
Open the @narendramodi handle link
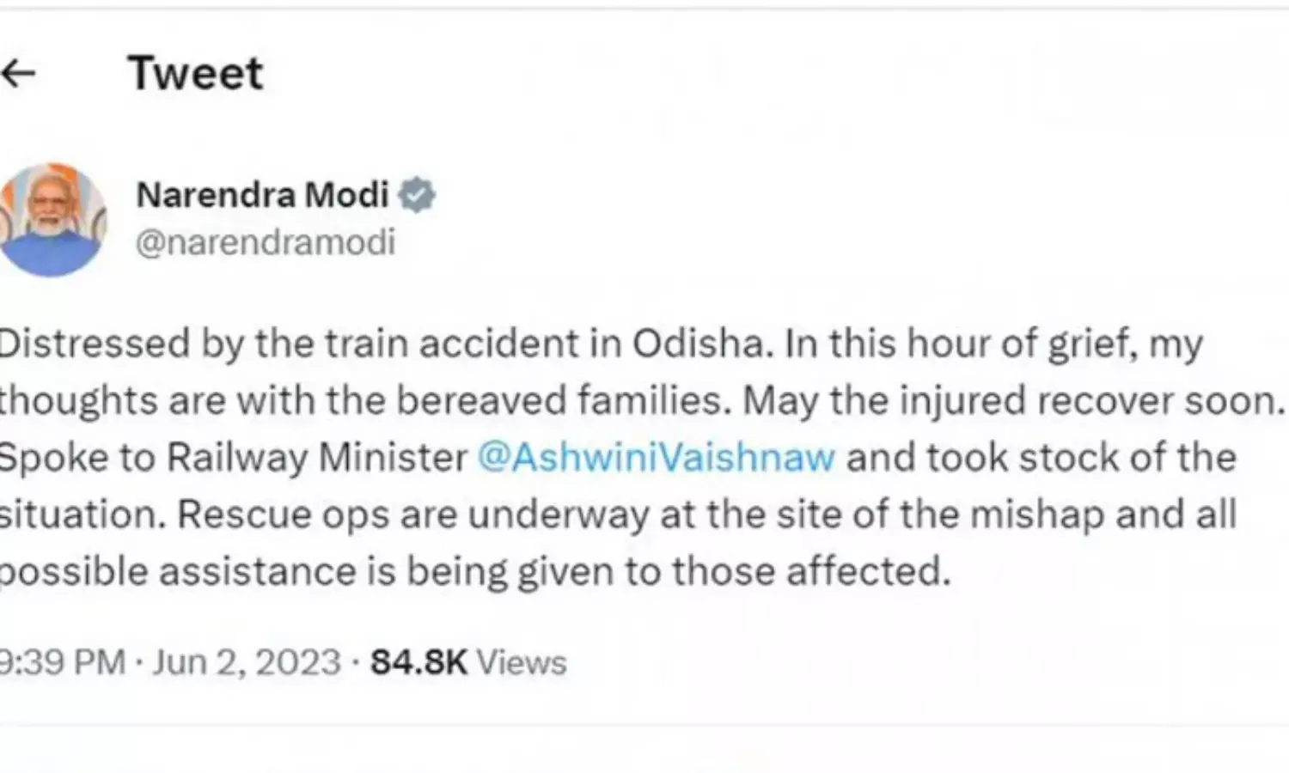[x=266, y=242]
